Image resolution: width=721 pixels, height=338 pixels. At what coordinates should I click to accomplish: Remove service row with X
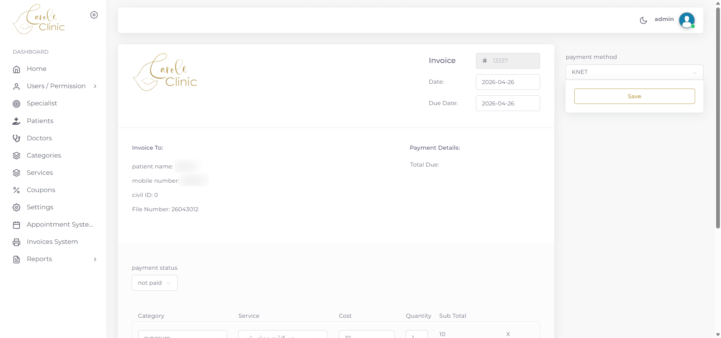coord(508,334)
